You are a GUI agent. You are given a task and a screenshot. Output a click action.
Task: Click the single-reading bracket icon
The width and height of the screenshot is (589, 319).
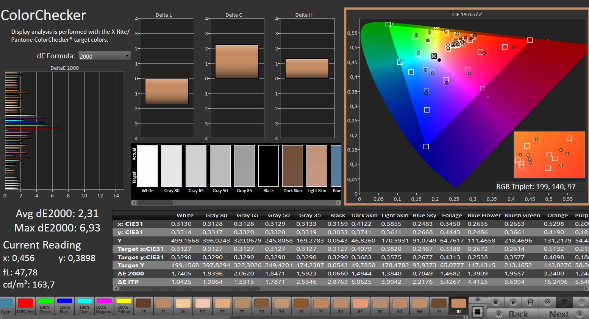(x=530, y=302)
